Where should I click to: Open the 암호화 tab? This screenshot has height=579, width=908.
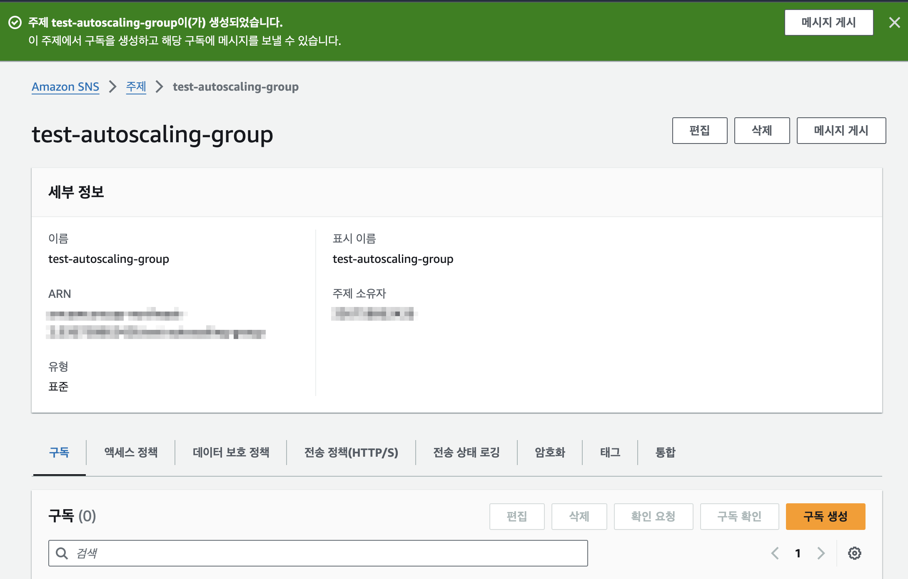pos(550,452)
